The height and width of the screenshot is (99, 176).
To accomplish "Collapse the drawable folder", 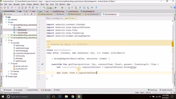I will pyautogui.click(x=9, y=43).
